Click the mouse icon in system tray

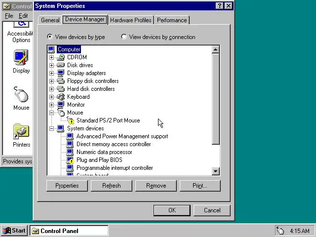280,231
